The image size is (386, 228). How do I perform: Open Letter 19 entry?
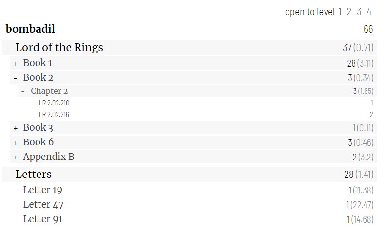click(x=43, y=190)
